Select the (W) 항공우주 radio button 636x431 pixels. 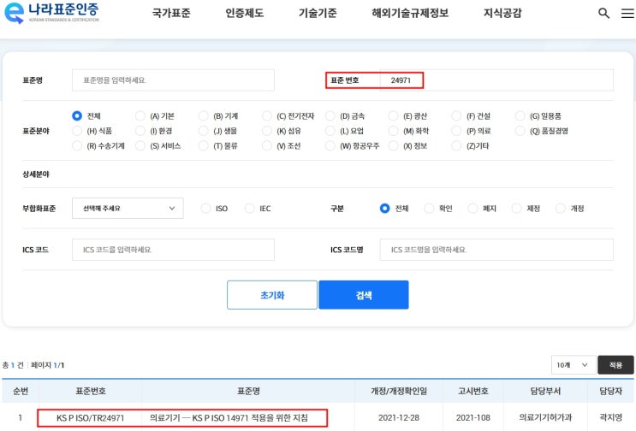(330, 146)
